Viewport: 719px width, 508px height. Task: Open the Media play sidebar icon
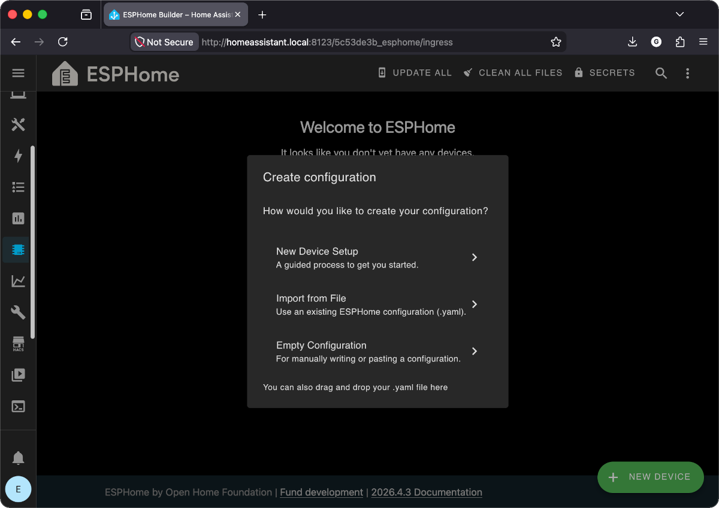(x=18, y=375)
